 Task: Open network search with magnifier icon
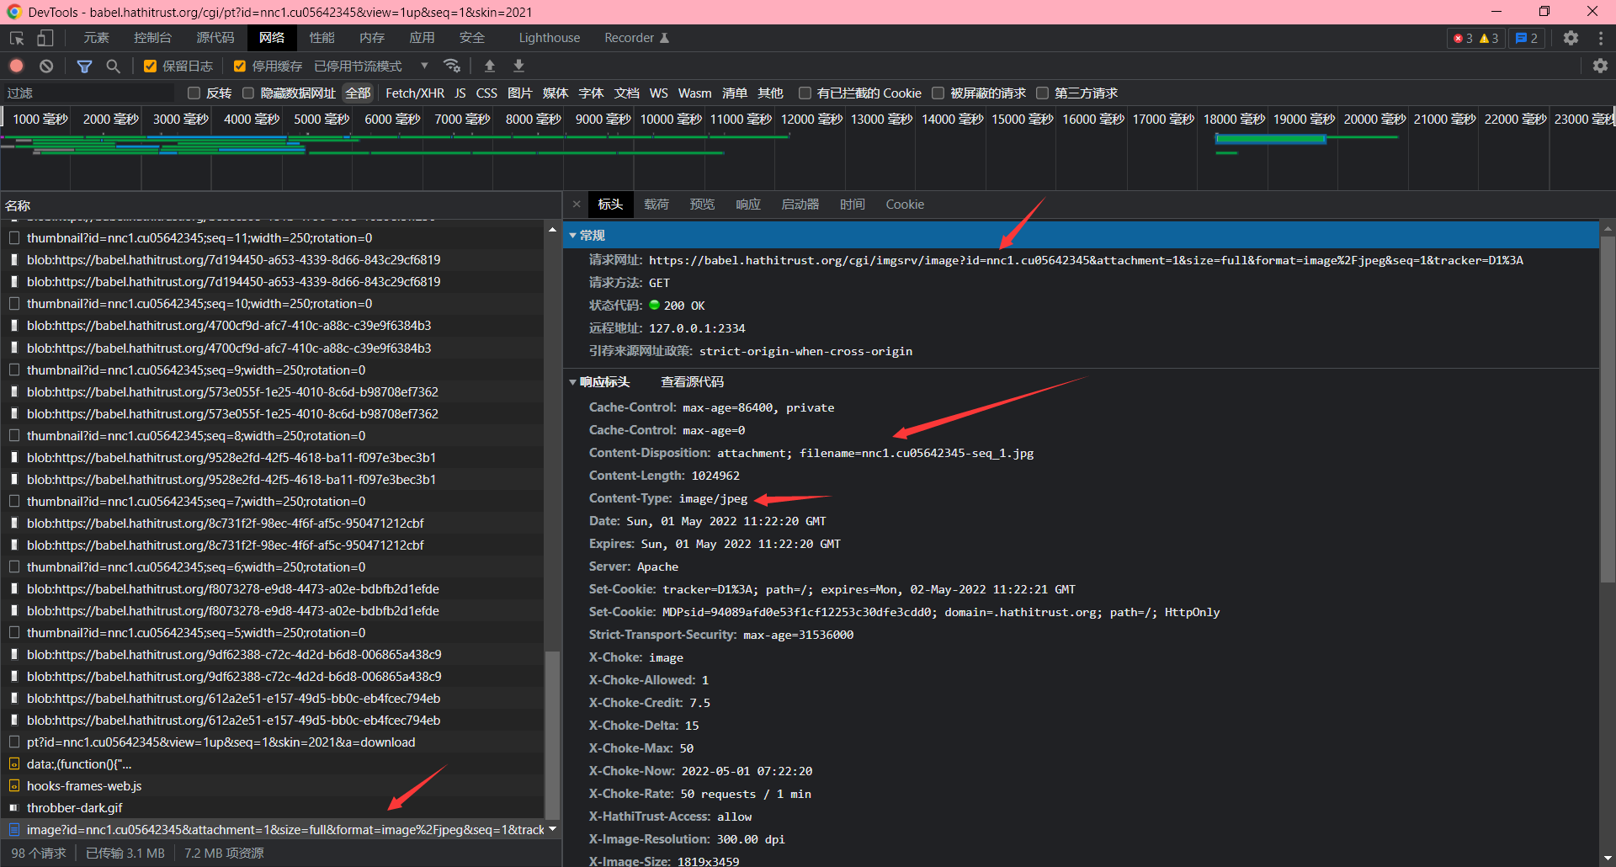[113, 66]
